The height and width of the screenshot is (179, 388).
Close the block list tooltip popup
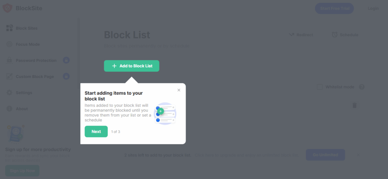(x=179, y=90)
